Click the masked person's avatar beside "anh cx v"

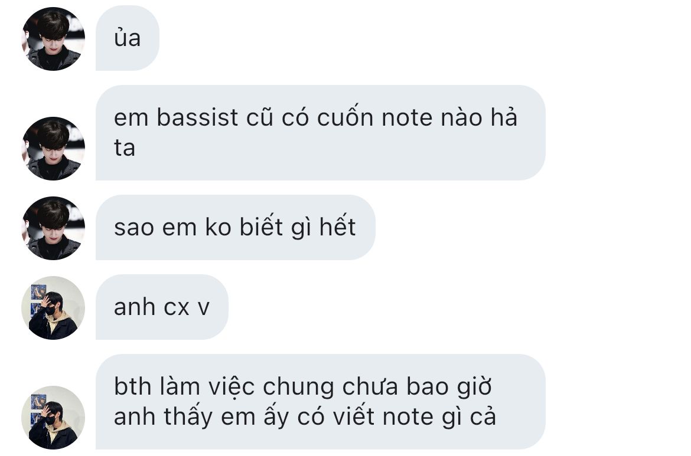coord(53,308)
